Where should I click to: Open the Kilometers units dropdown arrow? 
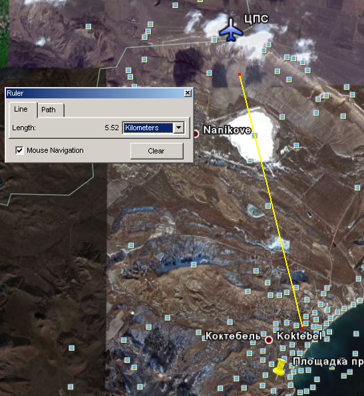click(x=178, y=128)
